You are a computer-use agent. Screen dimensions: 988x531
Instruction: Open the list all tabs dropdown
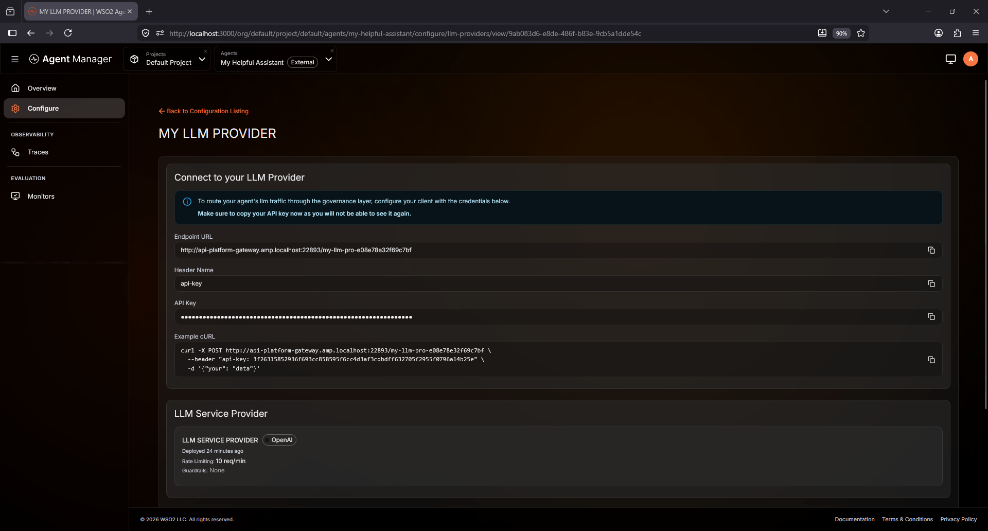coord(886,11)
